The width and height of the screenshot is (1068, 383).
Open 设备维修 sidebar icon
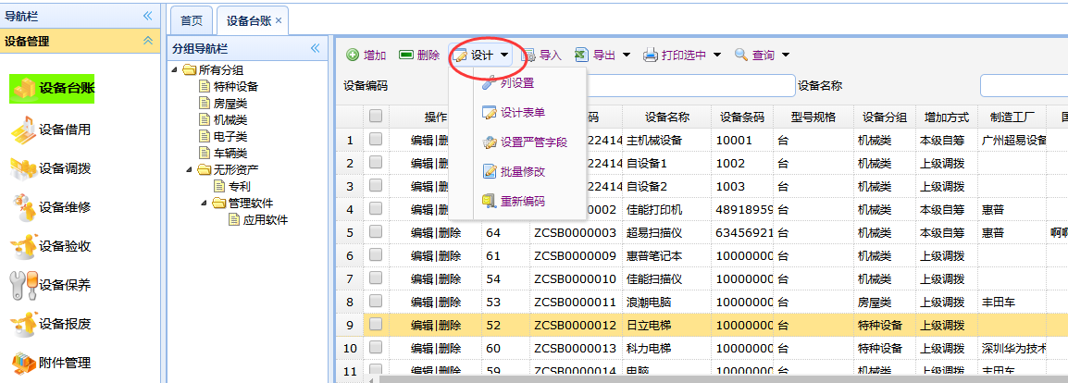pyautogui.click(x=23, y=207)
